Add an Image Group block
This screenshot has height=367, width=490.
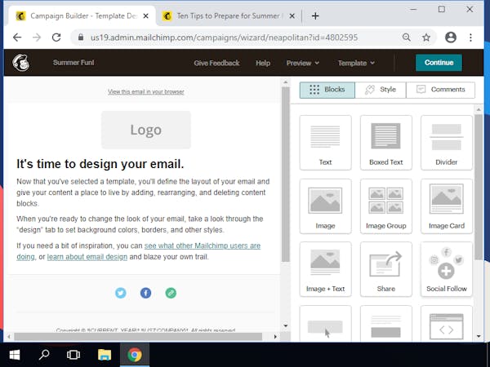point(386,206)
